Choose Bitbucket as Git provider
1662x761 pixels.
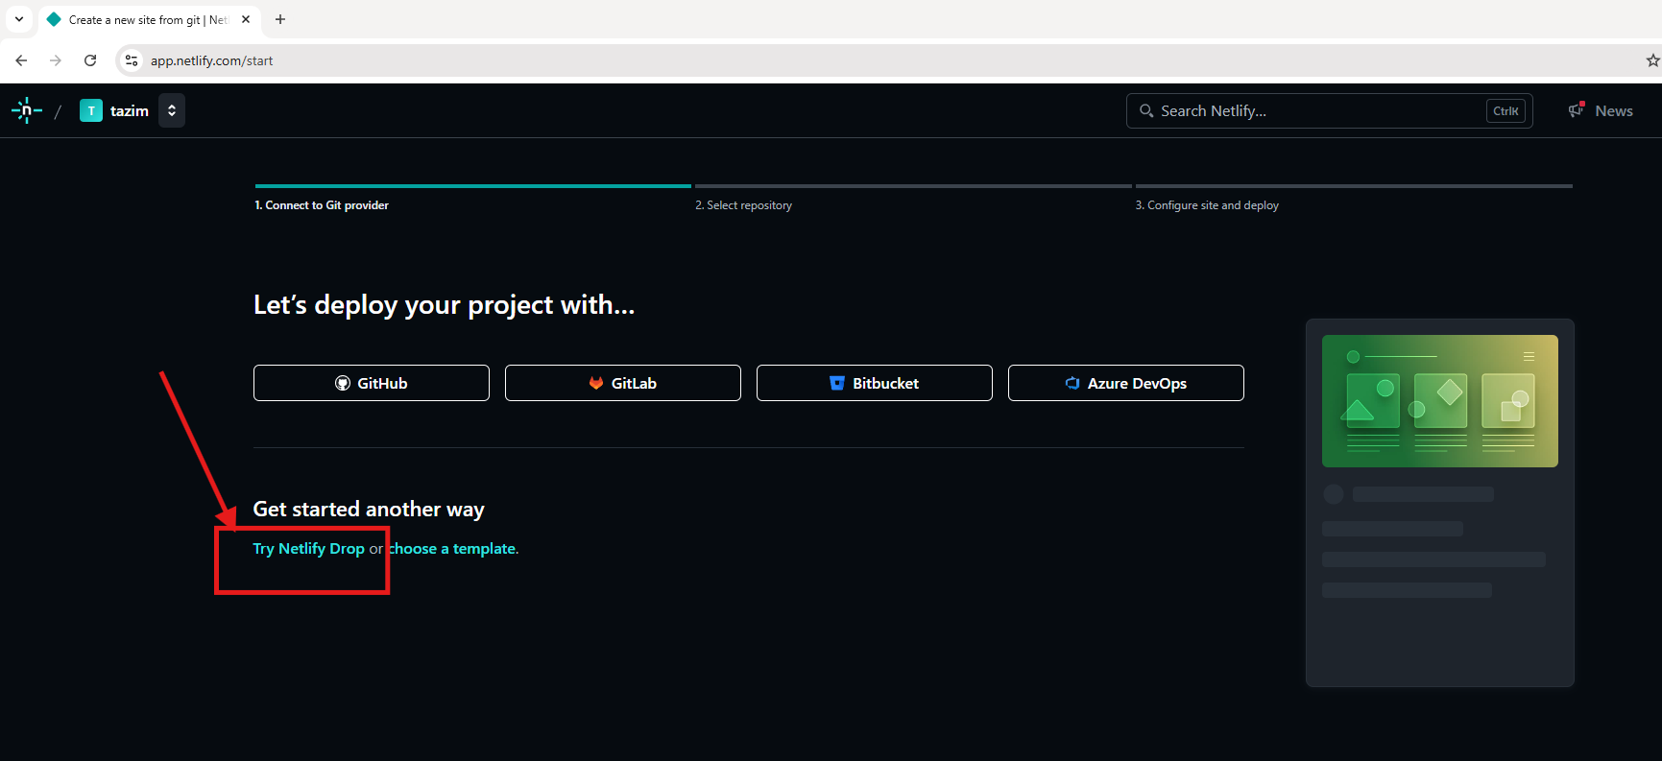coord(875,383)
